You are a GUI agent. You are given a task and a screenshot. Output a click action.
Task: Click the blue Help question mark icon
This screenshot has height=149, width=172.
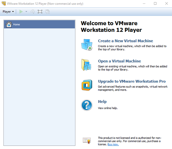click(87, 105)
